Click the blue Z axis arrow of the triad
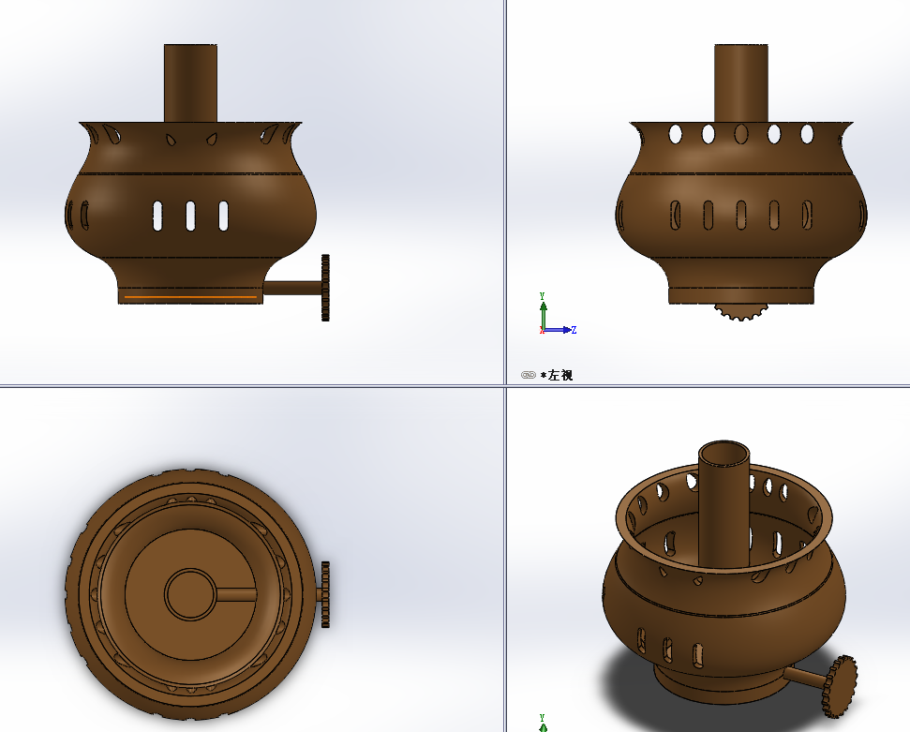 pyautogui.click(x=559, y=330)
